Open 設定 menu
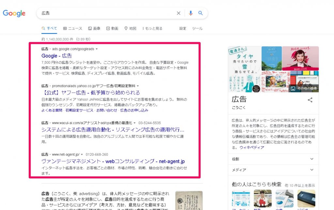This screenshot has width=334, height=210. tap(183, 28)
